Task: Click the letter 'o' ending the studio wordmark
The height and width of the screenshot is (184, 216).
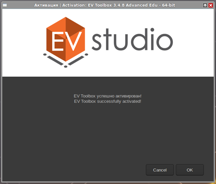Action: coord(165,42)
